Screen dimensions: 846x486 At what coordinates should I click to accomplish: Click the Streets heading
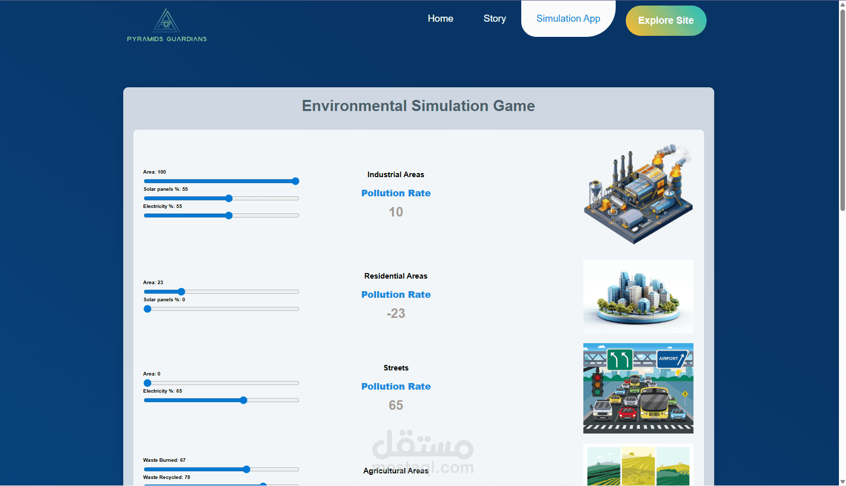tap(396, 368)
